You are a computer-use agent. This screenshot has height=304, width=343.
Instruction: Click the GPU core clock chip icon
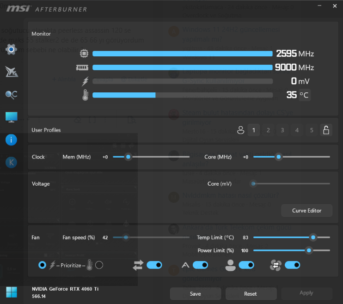click(84, 54)
